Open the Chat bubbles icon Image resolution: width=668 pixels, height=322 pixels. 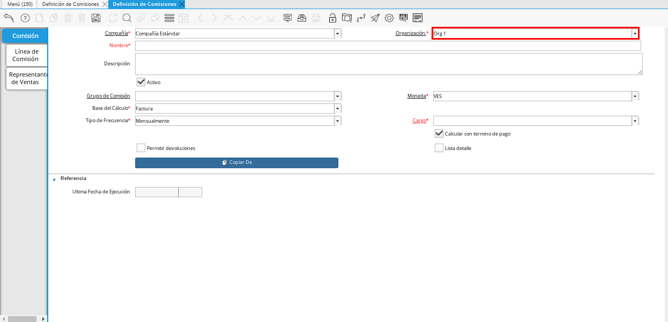click(x=155, y=18)
